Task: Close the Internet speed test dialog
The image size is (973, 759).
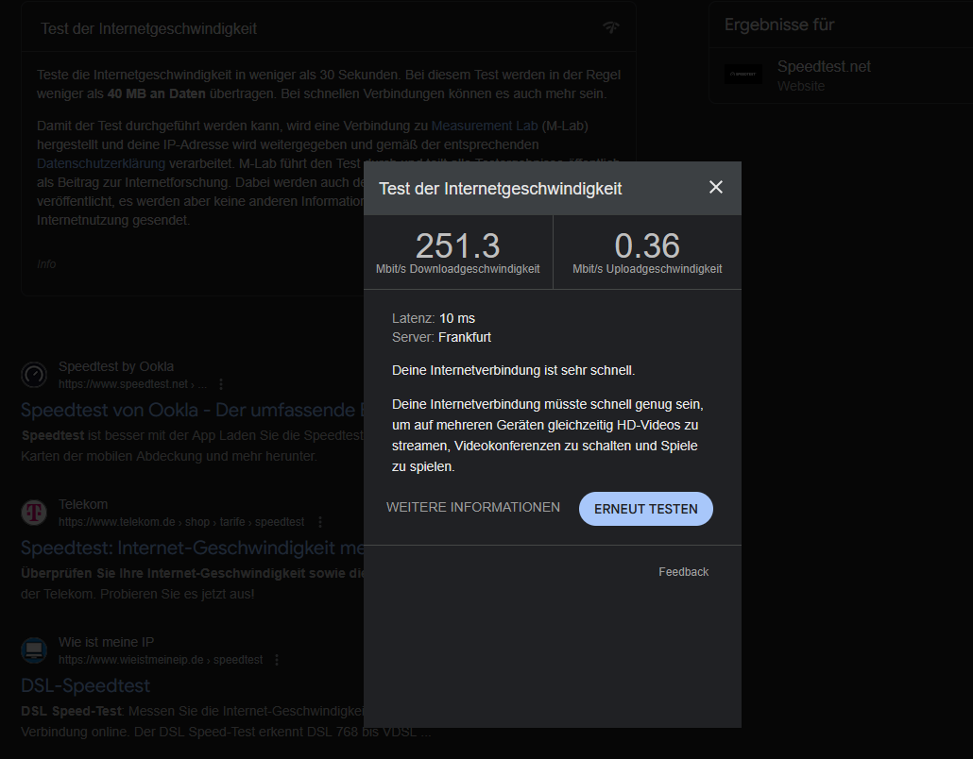Action: pos(715,187)
